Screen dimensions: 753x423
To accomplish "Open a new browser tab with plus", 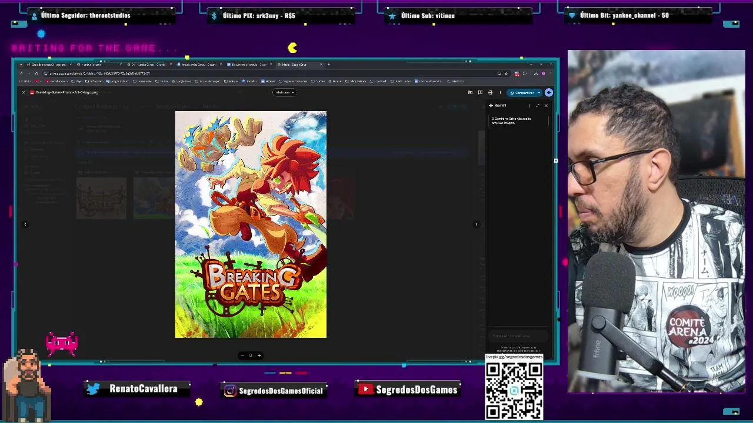I will [x=328, y=65].
